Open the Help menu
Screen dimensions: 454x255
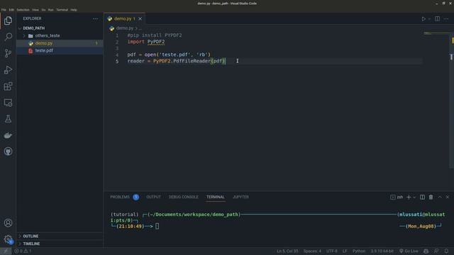(74, 10)
